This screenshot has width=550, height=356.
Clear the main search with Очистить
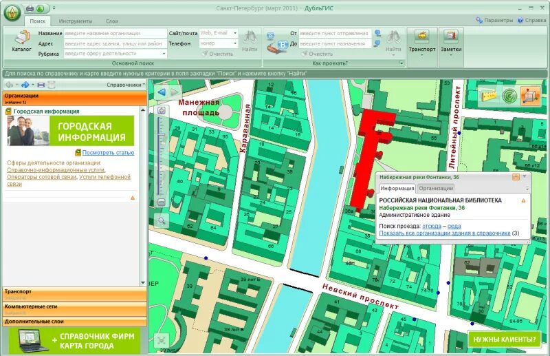click(217, 54)
